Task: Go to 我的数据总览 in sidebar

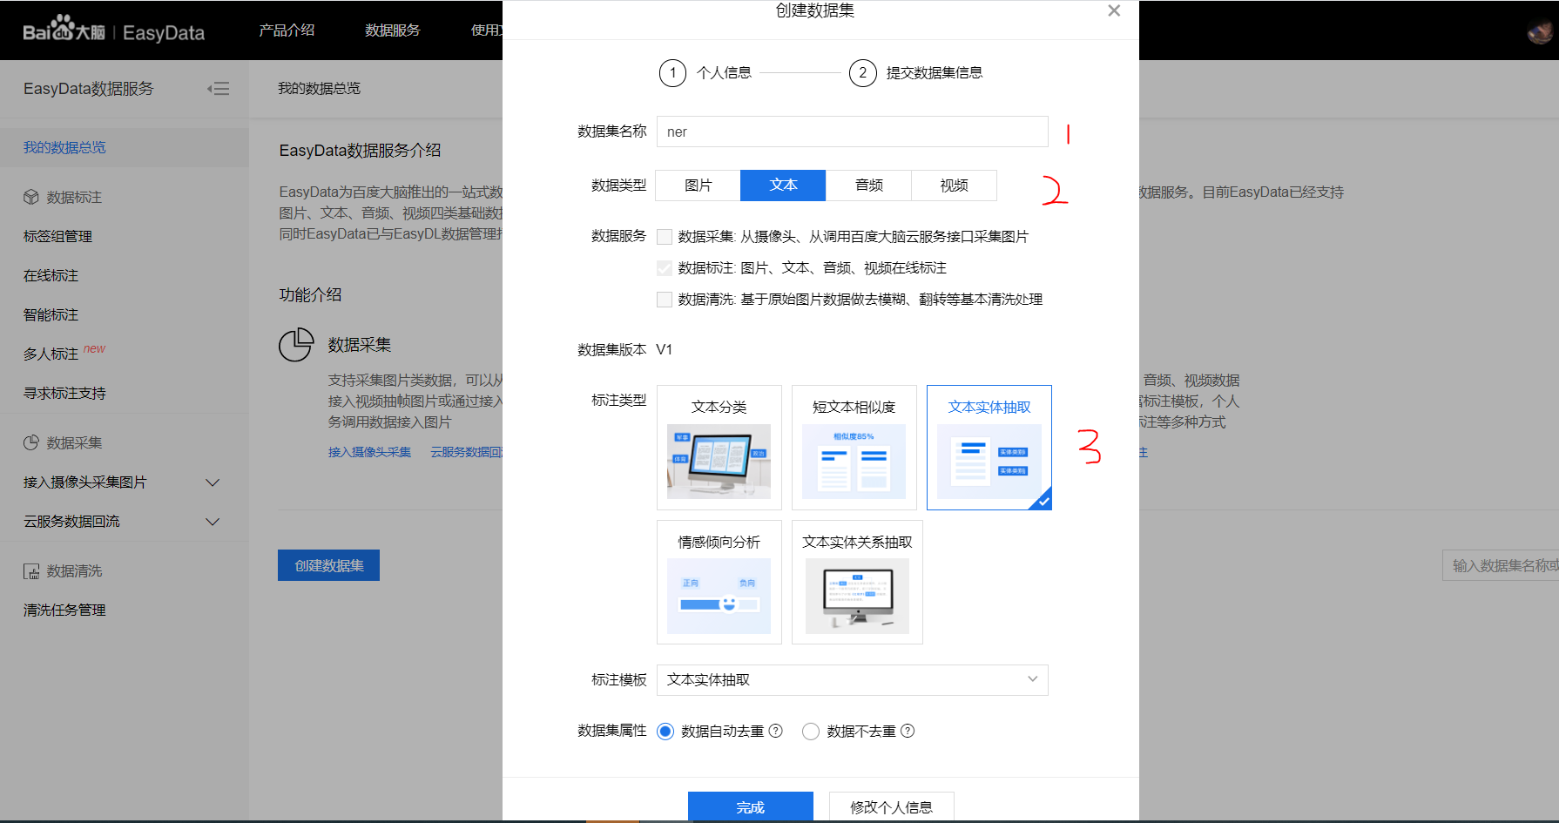Action: [x=64, y=147]
